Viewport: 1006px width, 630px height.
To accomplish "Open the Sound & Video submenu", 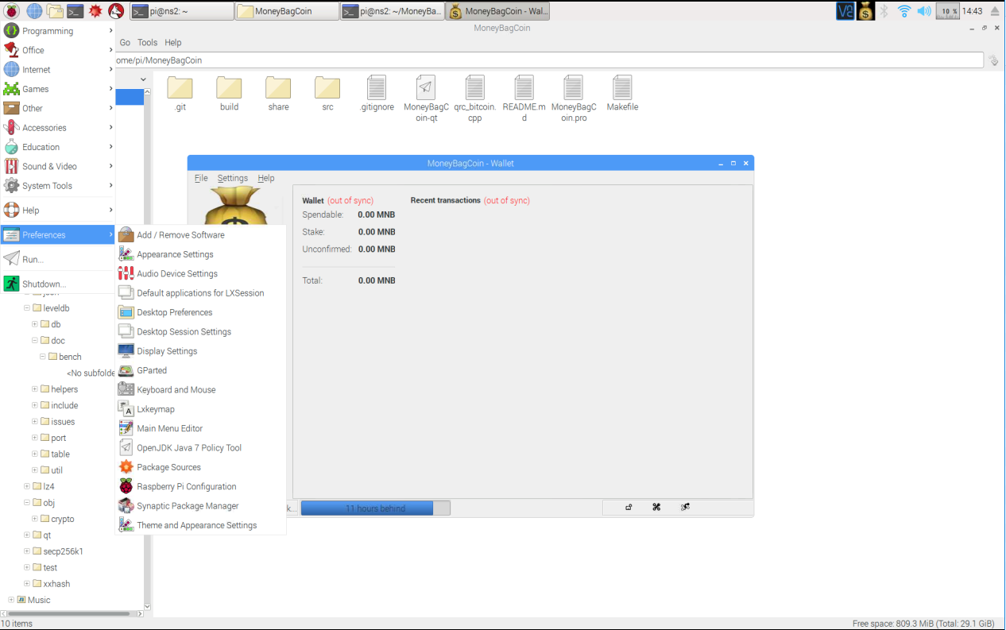I will click(x=58, y=166).
